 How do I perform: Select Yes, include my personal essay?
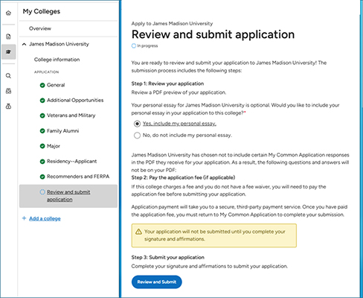137,124
